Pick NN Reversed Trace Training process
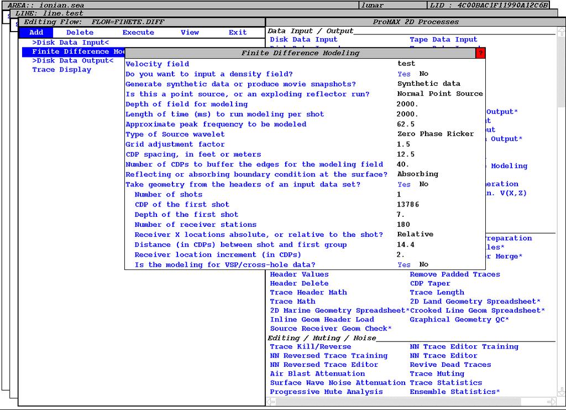The height and width of the screenshot is (410, 566). click(328, 355)
